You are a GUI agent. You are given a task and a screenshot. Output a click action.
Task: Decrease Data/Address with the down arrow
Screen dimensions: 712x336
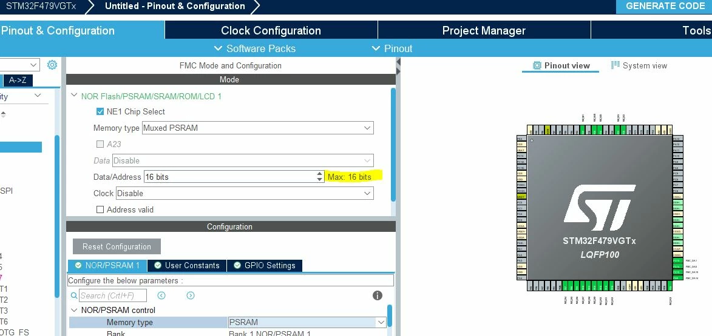pos(320,180)
